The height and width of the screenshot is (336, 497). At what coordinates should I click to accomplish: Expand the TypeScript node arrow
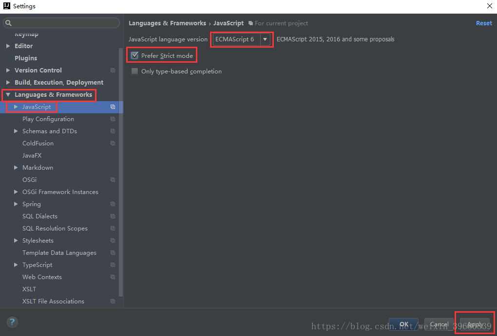tap(16, 265)
